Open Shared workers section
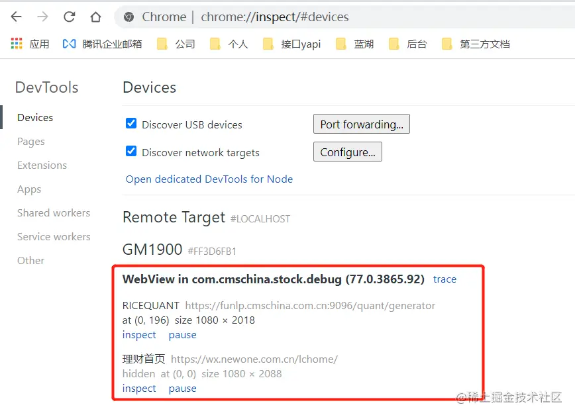The width and height of the screenshot is (575, 417). coord(54,213)
